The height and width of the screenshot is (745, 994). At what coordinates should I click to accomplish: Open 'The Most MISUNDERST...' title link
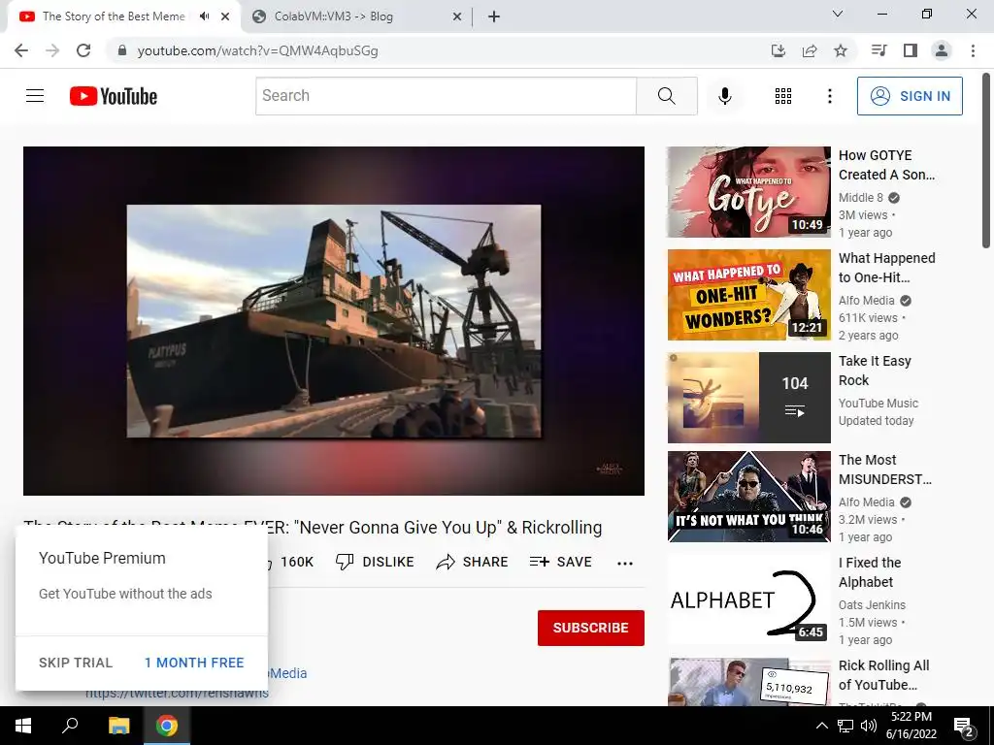click(885, 470)
